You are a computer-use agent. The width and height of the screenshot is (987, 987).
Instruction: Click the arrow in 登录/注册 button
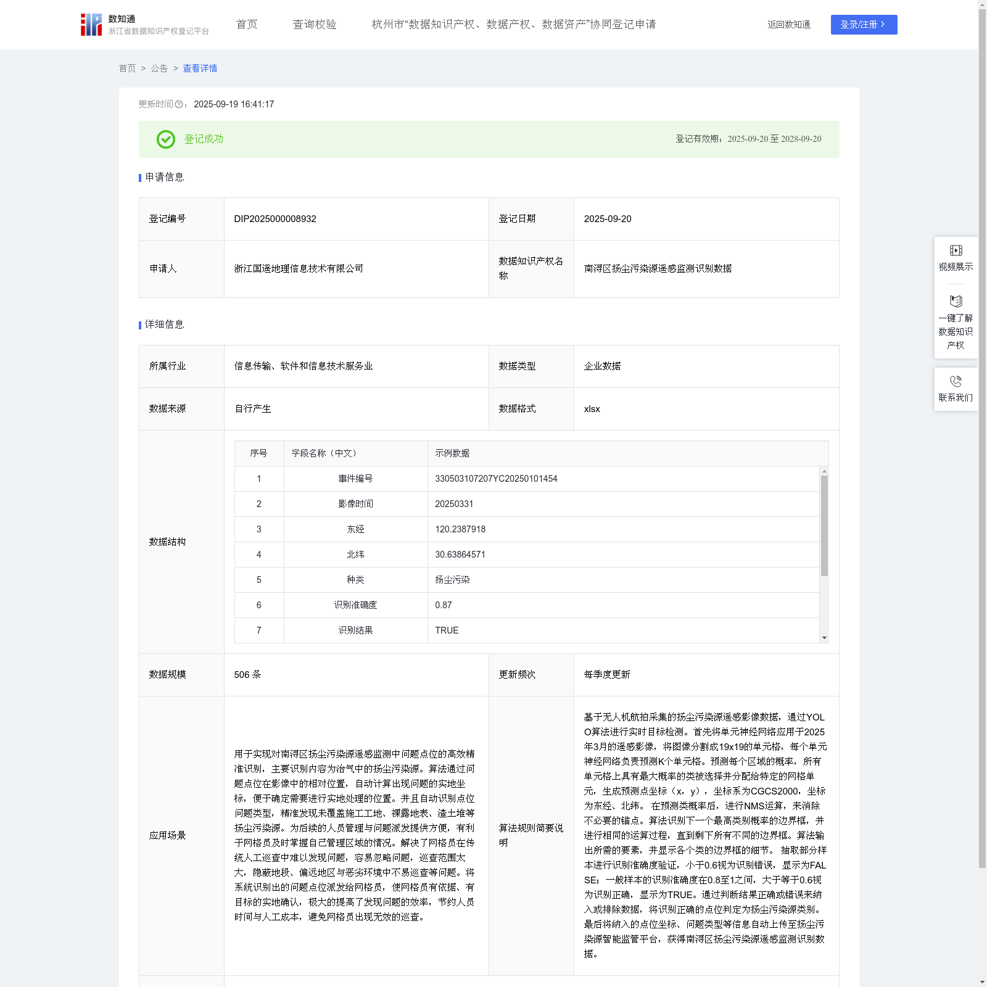click(883, 25)
